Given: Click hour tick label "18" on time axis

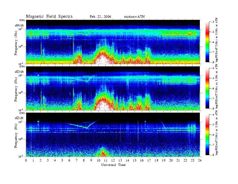Looking at the screenshot, I should 156,160.
